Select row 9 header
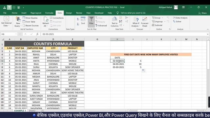The width and height of the screenshot is (210, 118). (x=2, y=70)
